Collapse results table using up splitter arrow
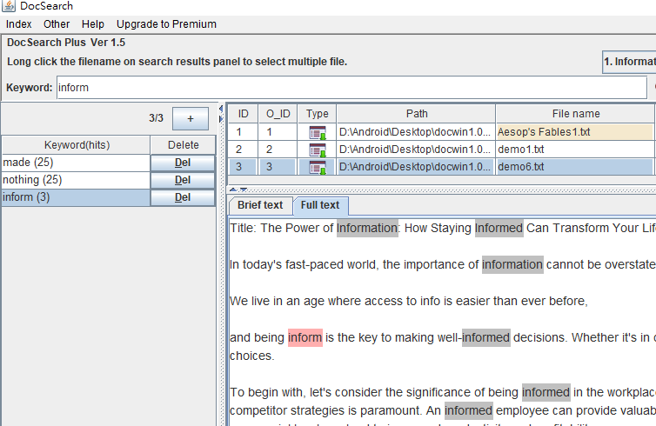 [233, 189]
